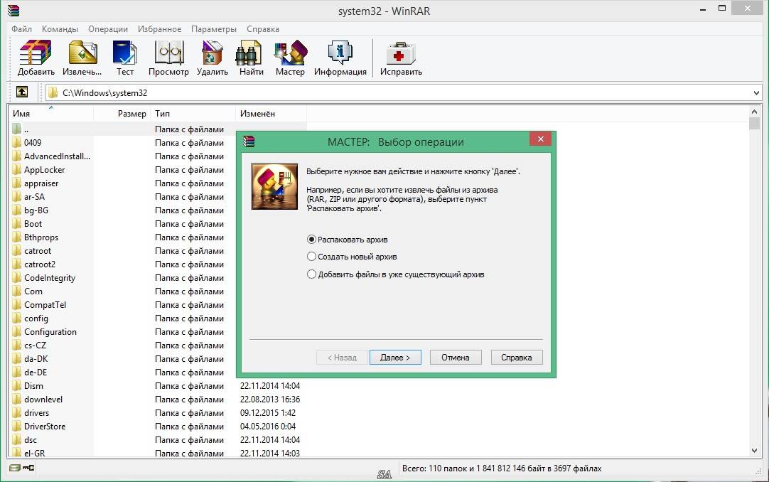769x482 pixels.
Task: Open Просмотр (View) from the toolbar
Action: click(x=168, y=58)
